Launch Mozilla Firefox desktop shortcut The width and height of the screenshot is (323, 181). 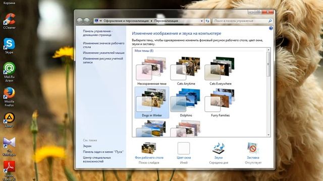pyautogui.click(x=9, y=97)
